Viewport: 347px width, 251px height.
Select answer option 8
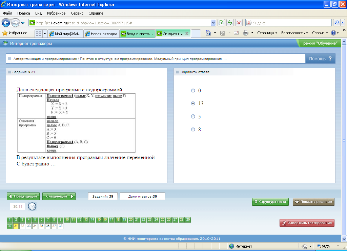(193, 130)
